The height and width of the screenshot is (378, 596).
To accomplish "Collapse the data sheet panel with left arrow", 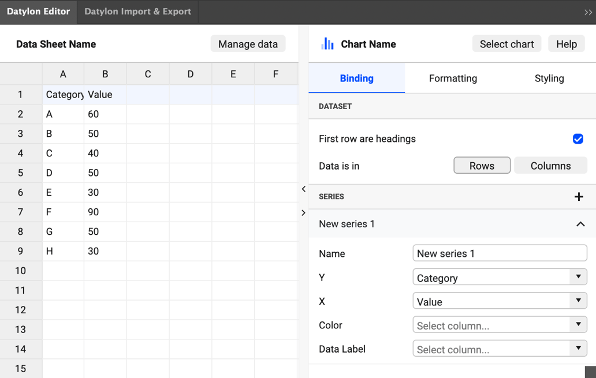I will pyautogui.click(x=304, y=189).
